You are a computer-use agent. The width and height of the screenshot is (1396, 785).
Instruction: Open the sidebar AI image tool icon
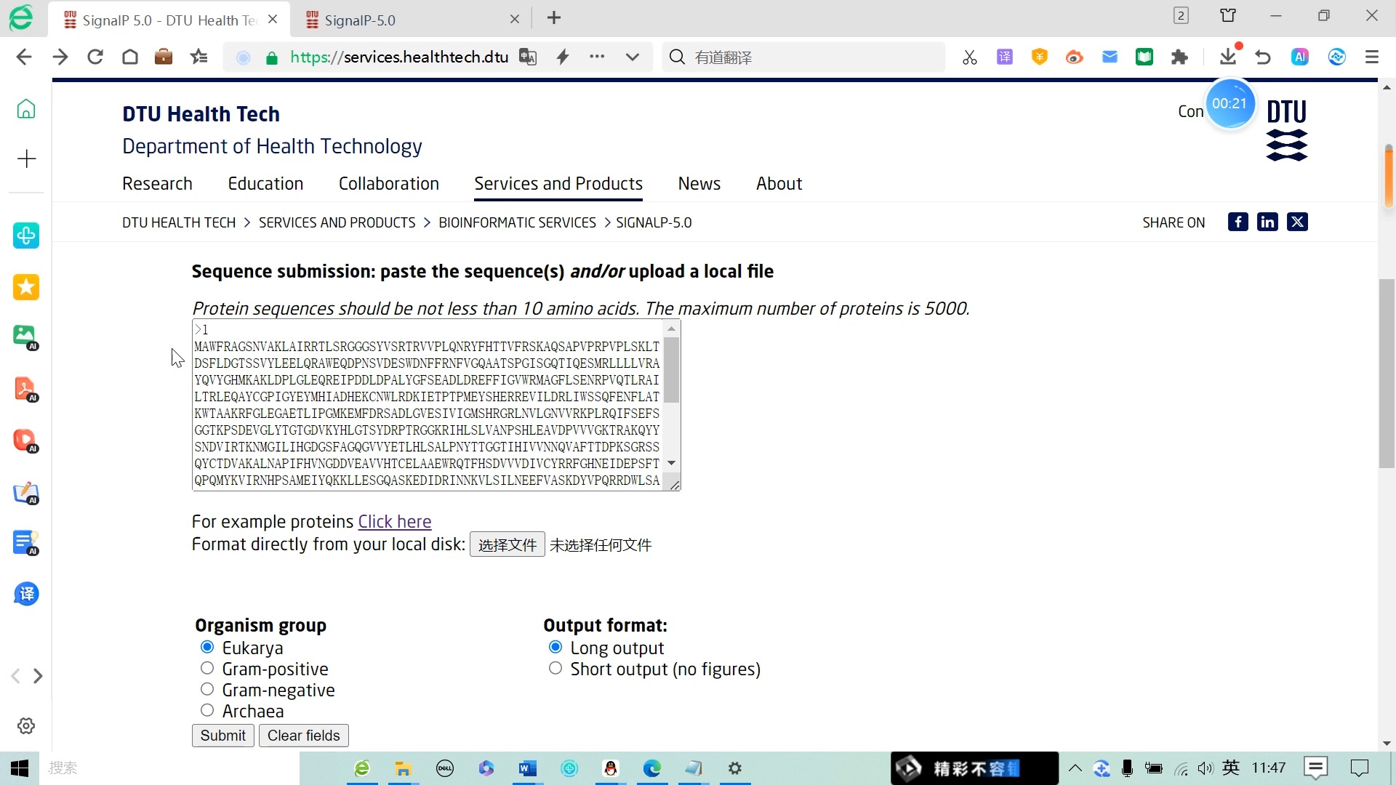(x=26, y=337)
